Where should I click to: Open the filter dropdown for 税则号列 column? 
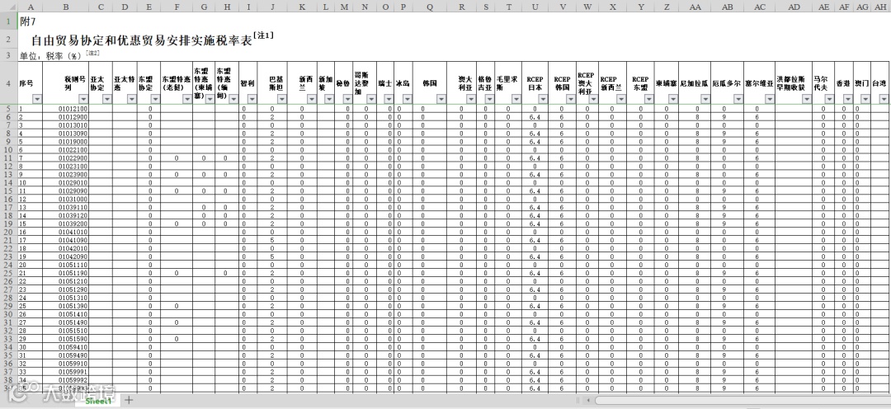tap(83, 99)
